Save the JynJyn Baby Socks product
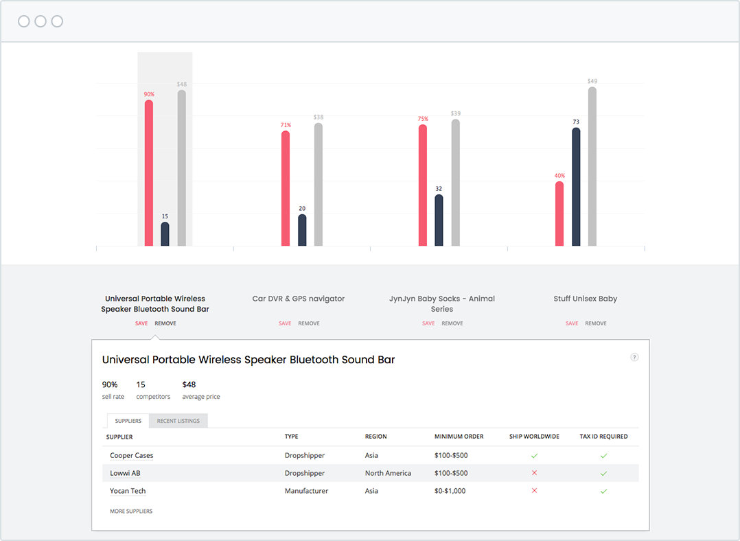 (x=428, y=323)
